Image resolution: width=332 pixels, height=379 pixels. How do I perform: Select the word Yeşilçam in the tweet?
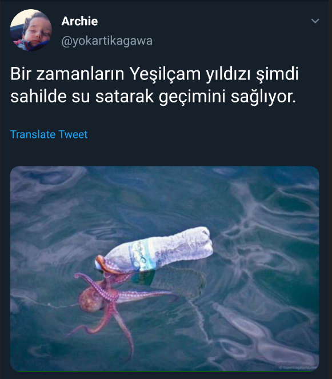tap(165, 74)
